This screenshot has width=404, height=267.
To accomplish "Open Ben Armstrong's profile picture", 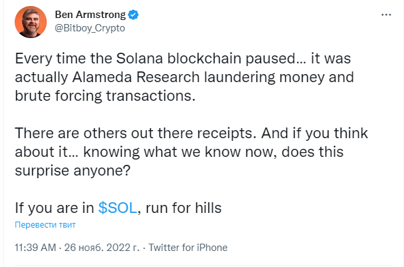I will (31, 22).
